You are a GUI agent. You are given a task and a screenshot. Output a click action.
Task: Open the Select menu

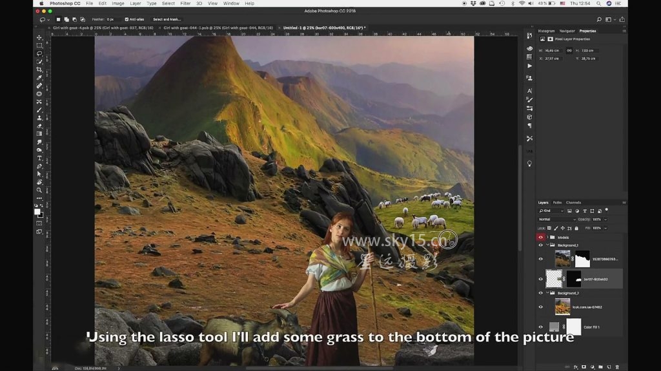(x=168, y=3)
